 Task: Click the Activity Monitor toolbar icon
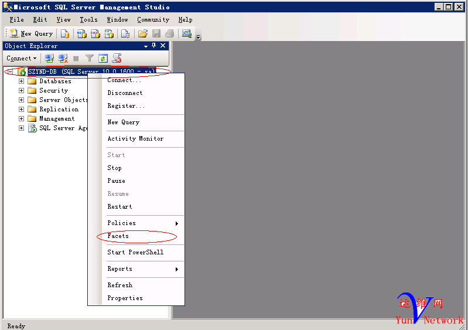click(x=187, y=33)
